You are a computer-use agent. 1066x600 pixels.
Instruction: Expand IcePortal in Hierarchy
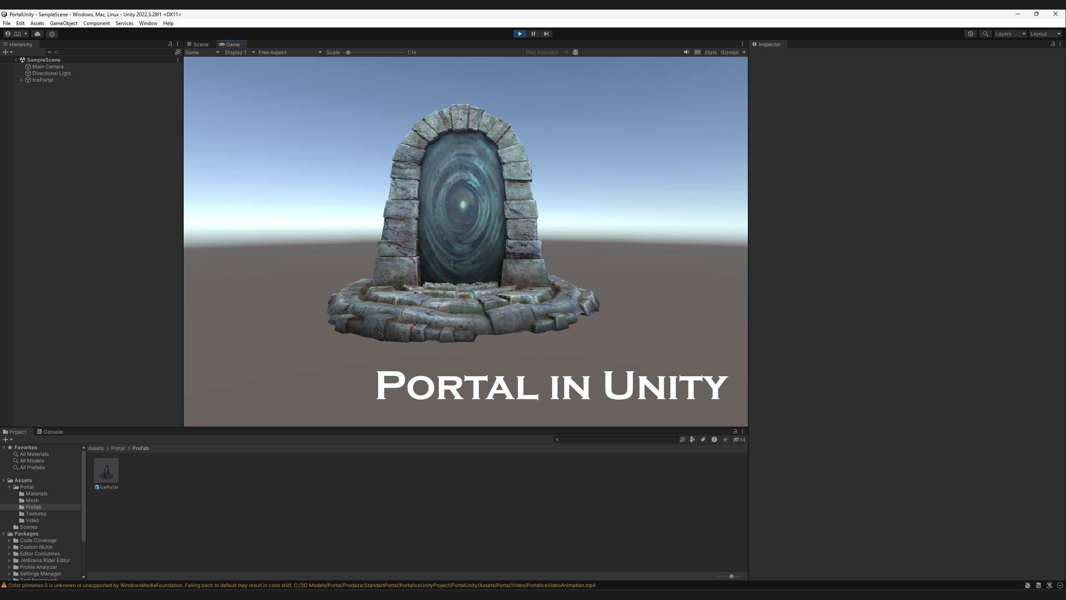click(x=22, y=80)
